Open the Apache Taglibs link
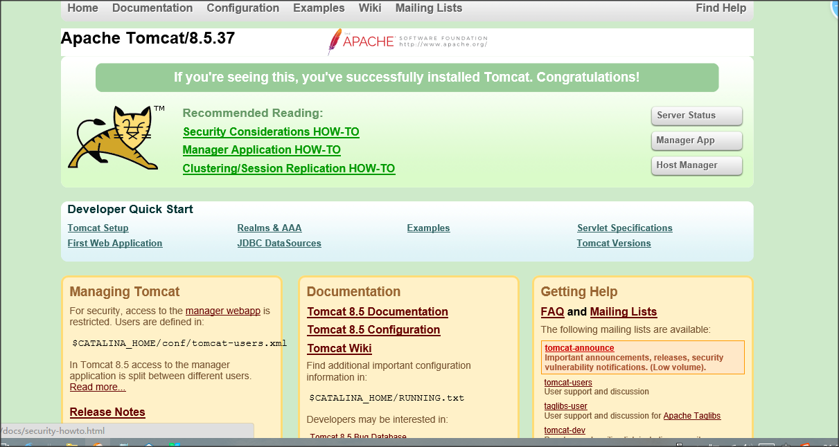Image resolution: width=839 pixels, height=447 pixels. click(692, 416)
